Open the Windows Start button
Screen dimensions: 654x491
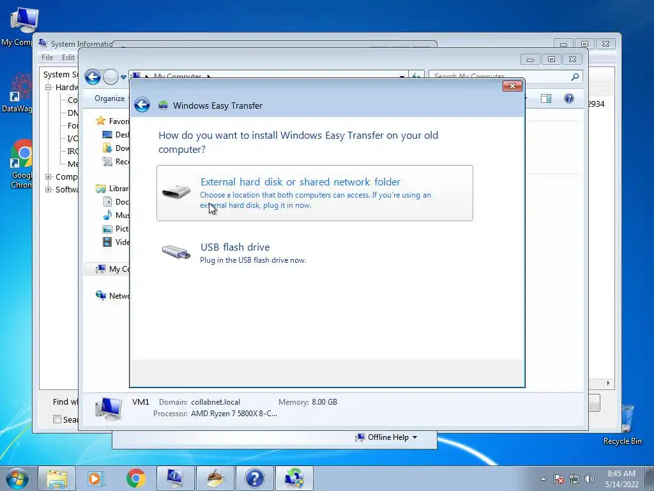(17, 478)
